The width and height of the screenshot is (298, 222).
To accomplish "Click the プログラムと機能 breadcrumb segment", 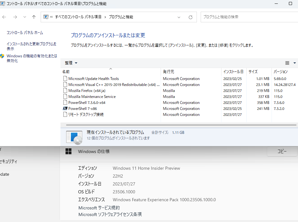I will click(121, 17).
